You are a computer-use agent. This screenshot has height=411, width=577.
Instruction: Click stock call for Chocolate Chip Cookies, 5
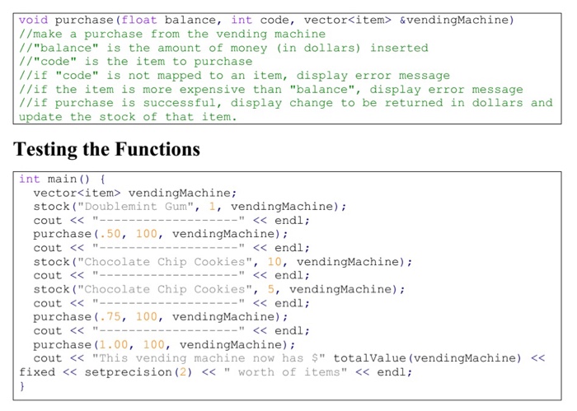click(219, 289)
